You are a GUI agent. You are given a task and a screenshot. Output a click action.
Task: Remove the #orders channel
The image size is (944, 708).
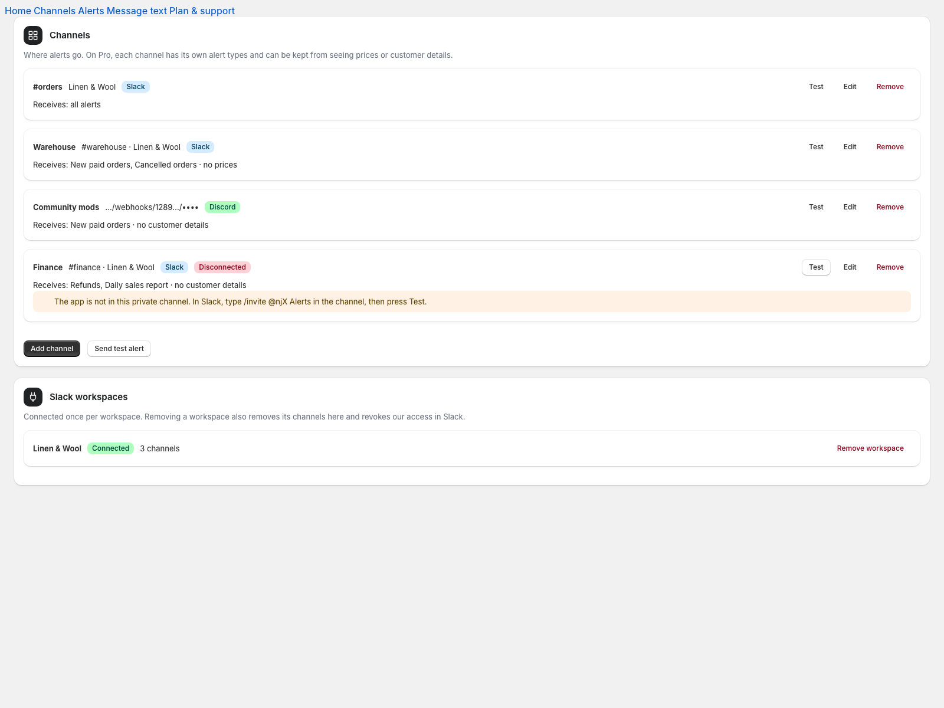coord(890,87)
